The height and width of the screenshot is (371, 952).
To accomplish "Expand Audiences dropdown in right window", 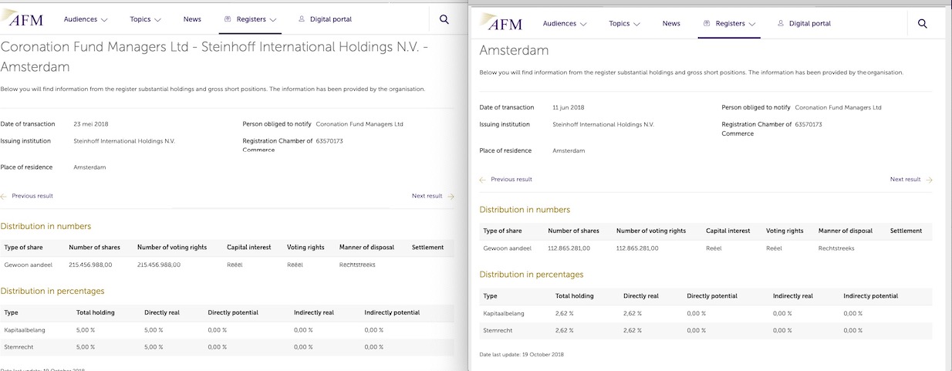I will click(565, 24).
